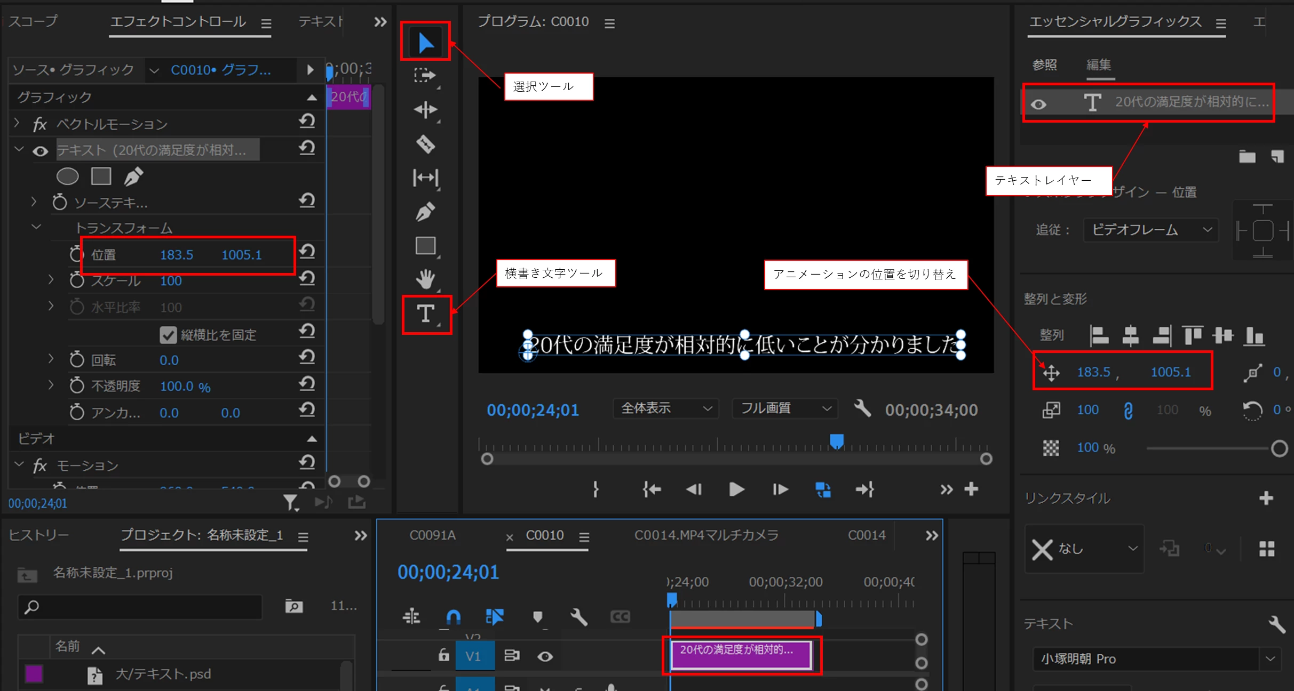
Task: Open the ビデオフレーム dropdown
Action: point(1151,230)
